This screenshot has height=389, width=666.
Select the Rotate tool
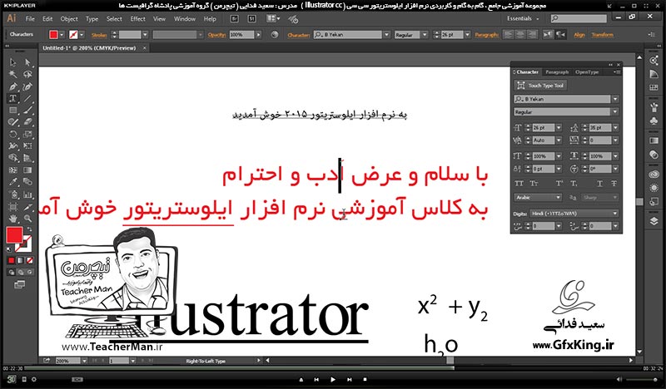(12, 134)
